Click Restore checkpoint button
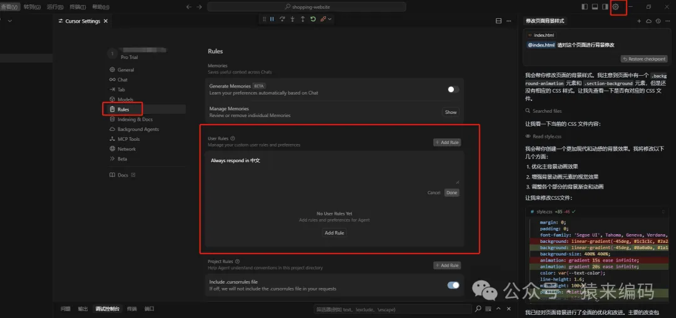The height and width of the screenshot is (318, 676). point(644,59)
